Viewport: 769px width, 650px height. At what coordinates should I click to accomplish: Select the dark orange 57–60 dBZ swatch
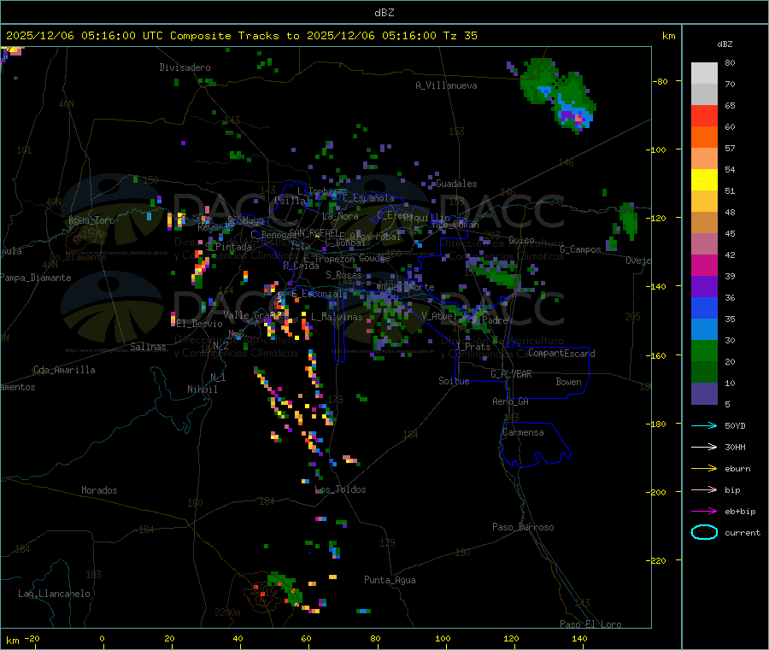[x=704, y=138]
